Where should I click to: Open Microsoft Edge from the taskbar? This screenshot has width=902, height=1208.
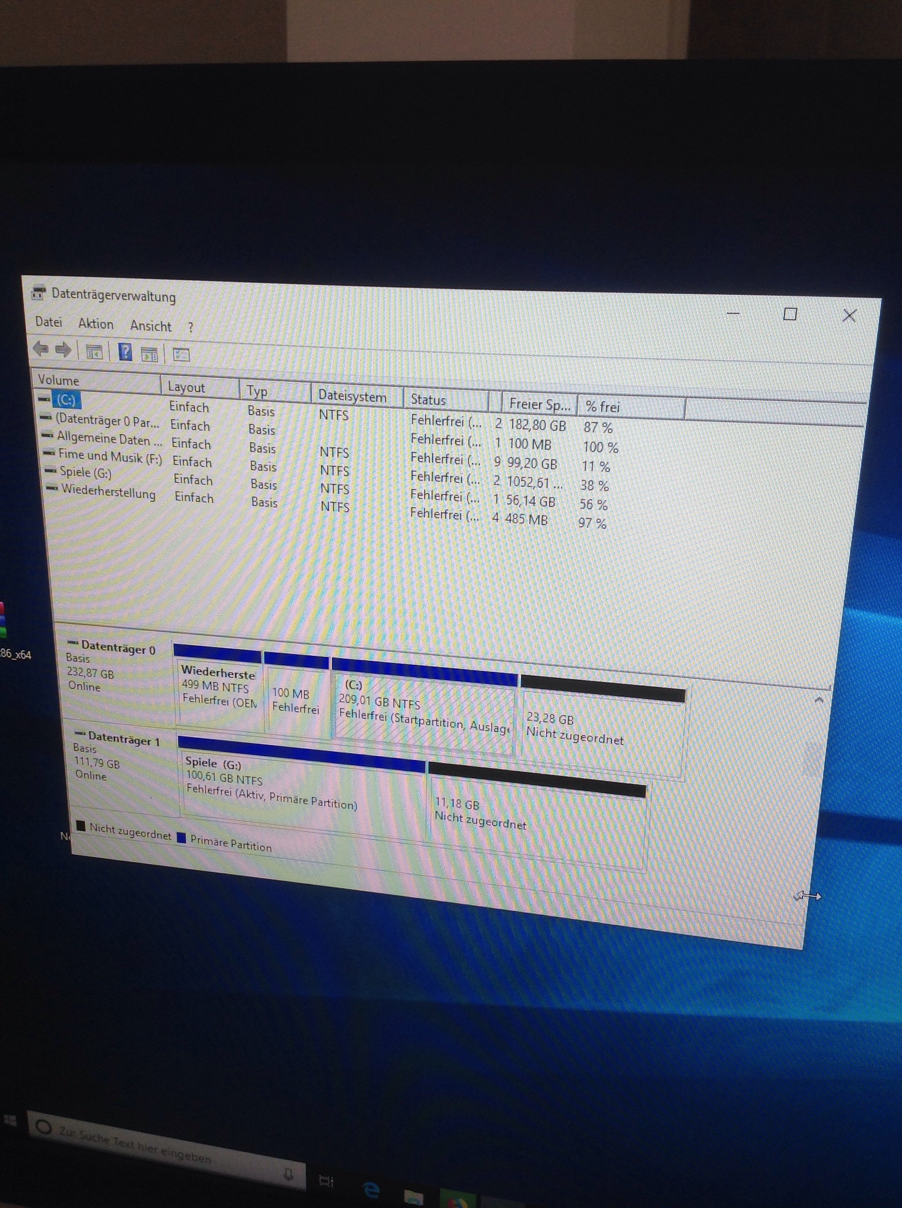(371, 1189)
